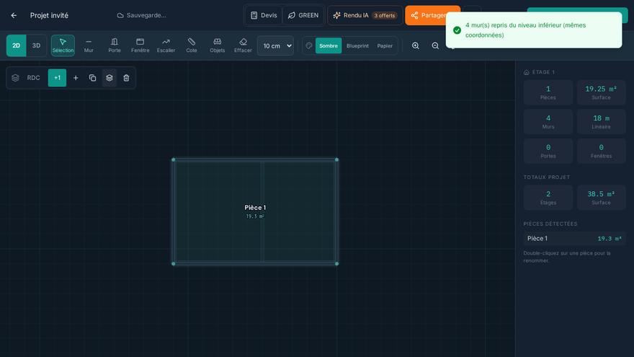Select the Escalier stairs tool
This screenshot has height=357, width=634.
click(166, 45)
